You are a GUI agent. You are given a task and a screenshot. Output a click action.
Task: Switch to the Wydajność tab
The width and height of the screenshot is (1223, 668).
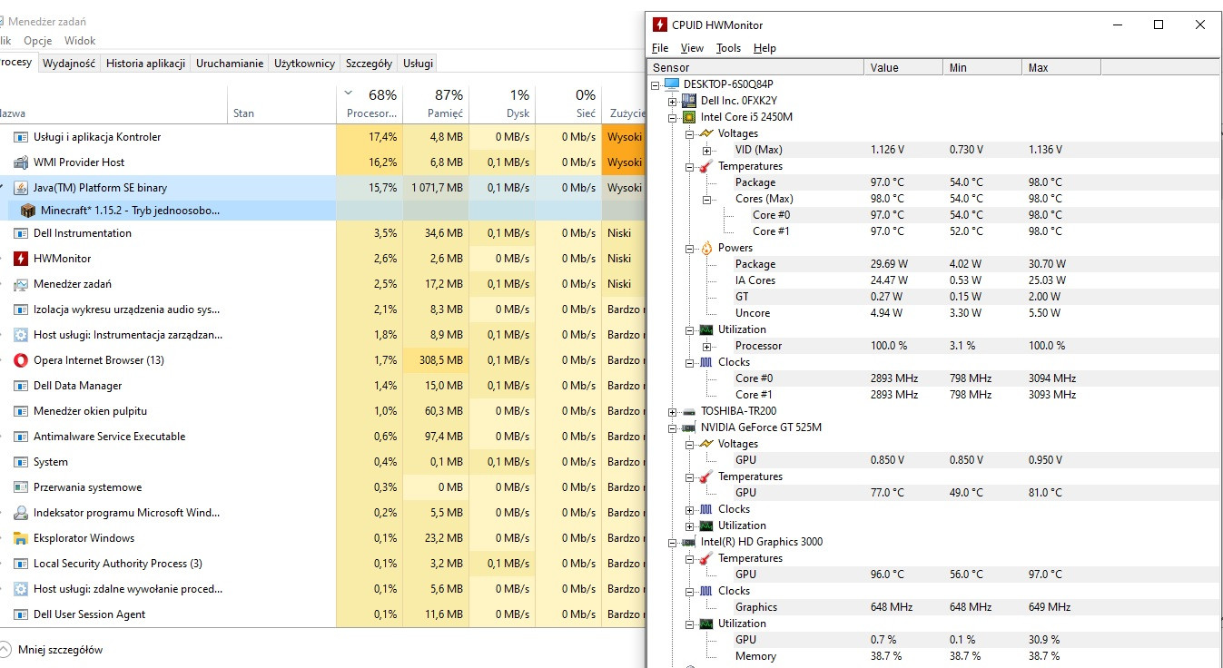pyautogui.click(x=69, y=64)
